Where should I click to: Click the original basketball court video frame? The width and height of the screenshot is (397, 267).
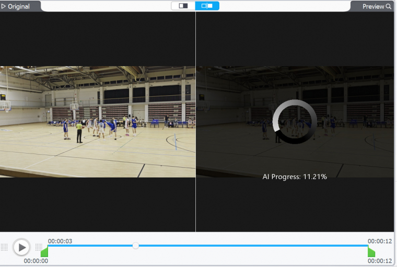click(98, 122)
